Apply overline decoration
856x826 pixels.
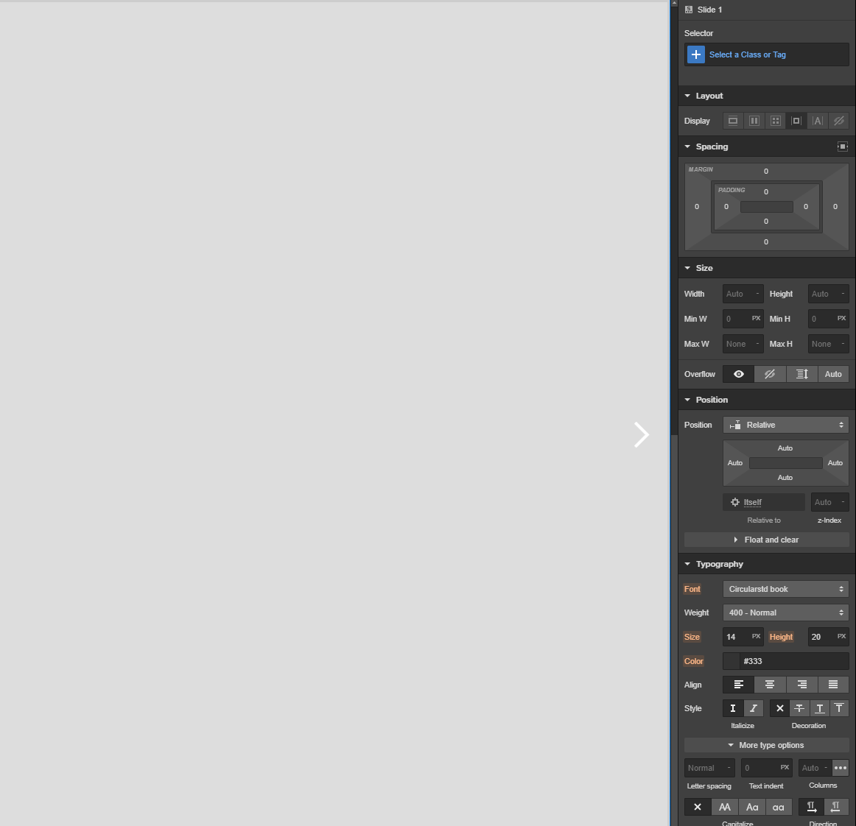(839, 708)
